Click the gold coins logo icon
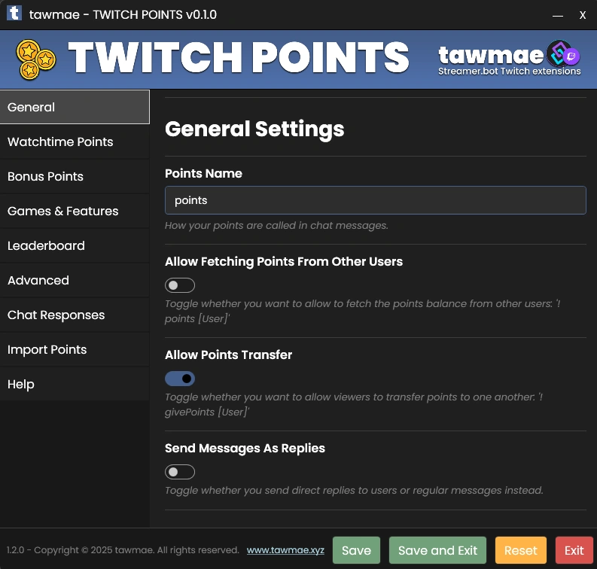This screenshot has height=569, width=597. tap(36, 59)
